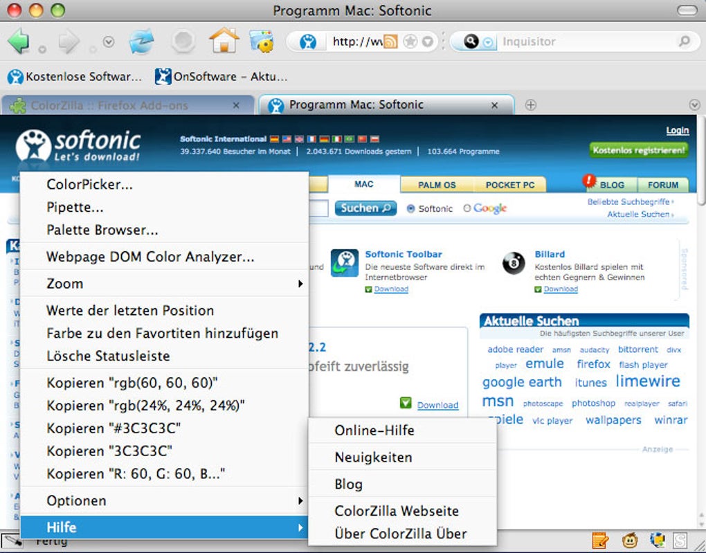The width and height of the screenshot is (706, 553).
Task: Choose Werte der letzten Position
Action: click(x=164, y=310)
